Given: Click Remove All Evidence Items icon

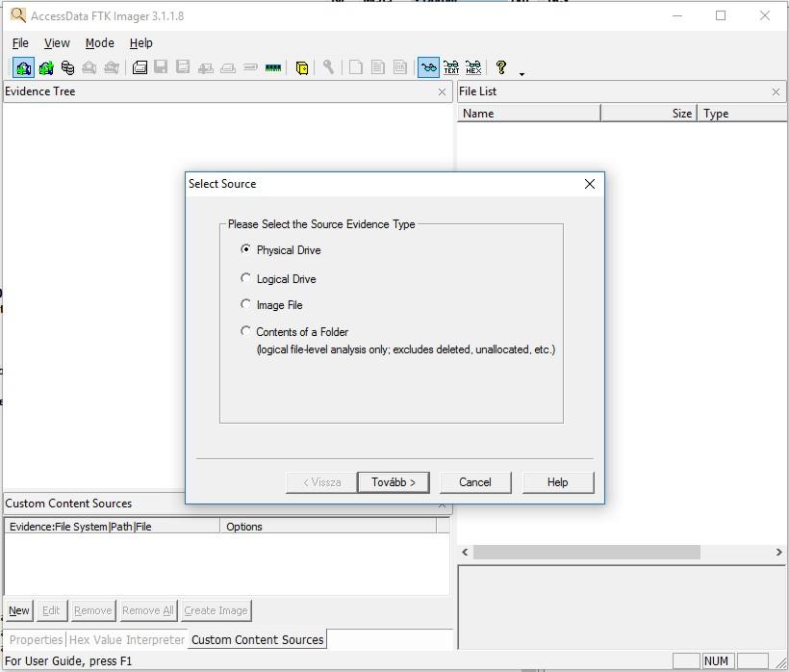Looking at the screenshot, I should 112,67.
